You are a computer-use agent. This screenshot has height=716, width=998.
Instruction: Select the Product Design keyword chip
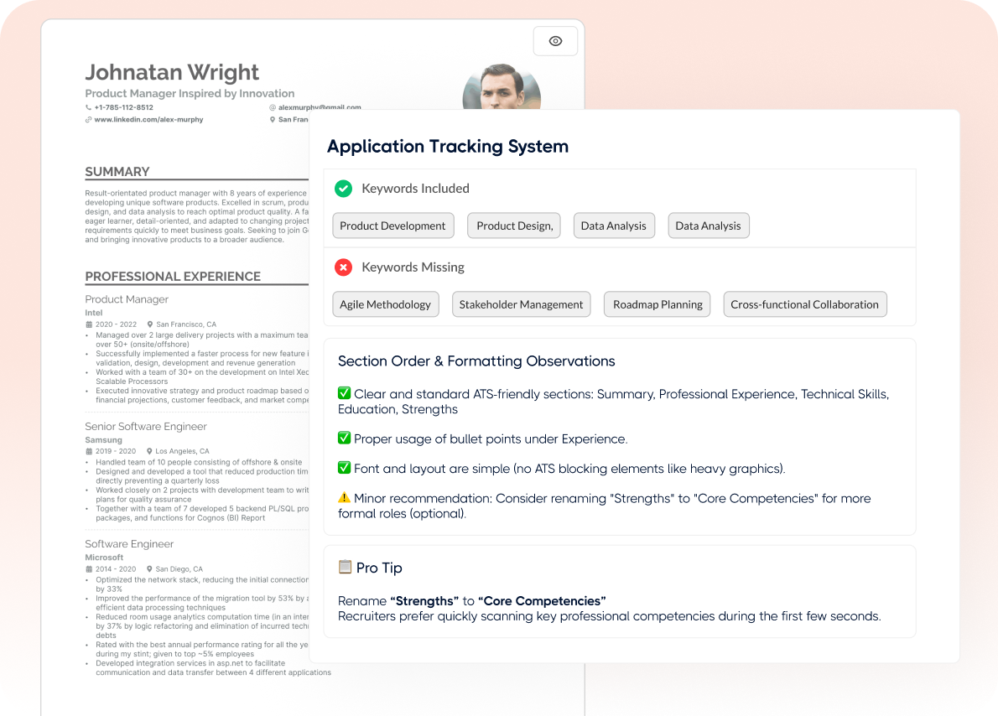514,226
